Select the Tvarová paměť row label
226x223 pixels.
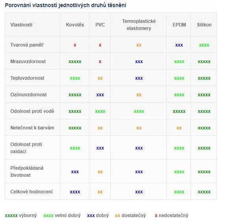click(27, 45)
